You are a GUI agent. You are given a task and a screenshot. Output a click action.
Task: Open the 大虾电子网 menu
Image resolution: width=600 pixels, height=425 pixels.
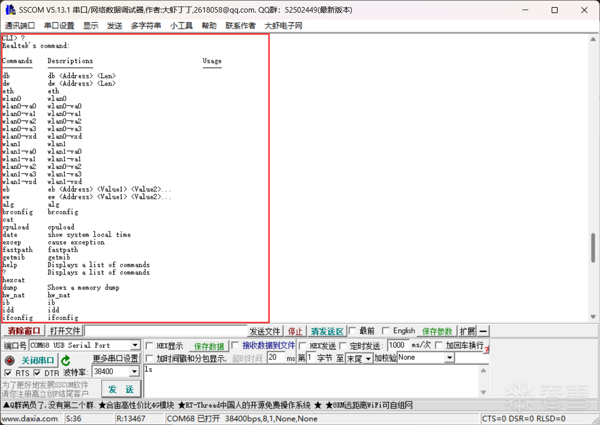(283, 26)
